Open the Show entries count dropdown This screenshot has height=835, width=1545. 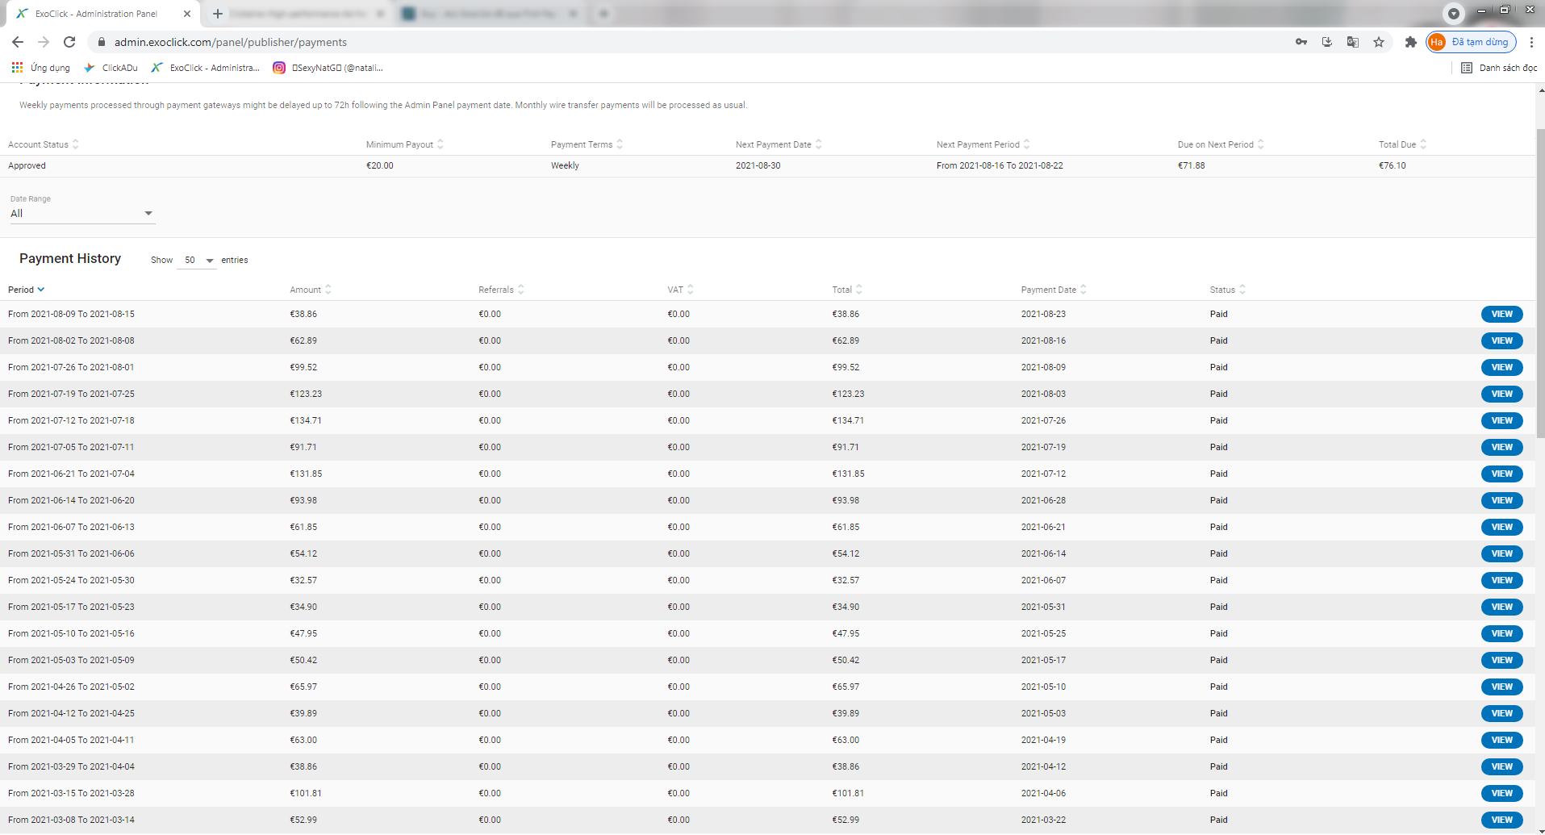tap(198, 261)
